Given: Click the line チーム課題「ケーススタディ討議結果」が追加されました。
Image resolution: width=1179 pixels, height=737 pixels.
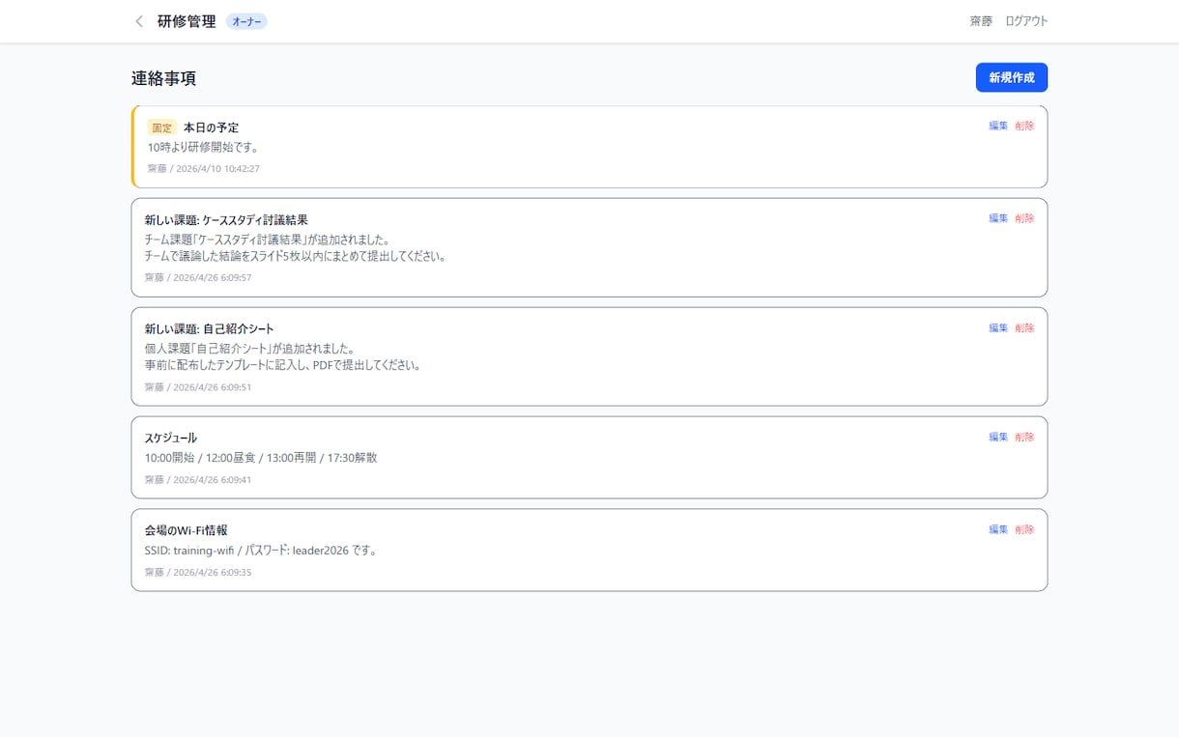Looking at the screenshot, I should (x=267, y=240).
